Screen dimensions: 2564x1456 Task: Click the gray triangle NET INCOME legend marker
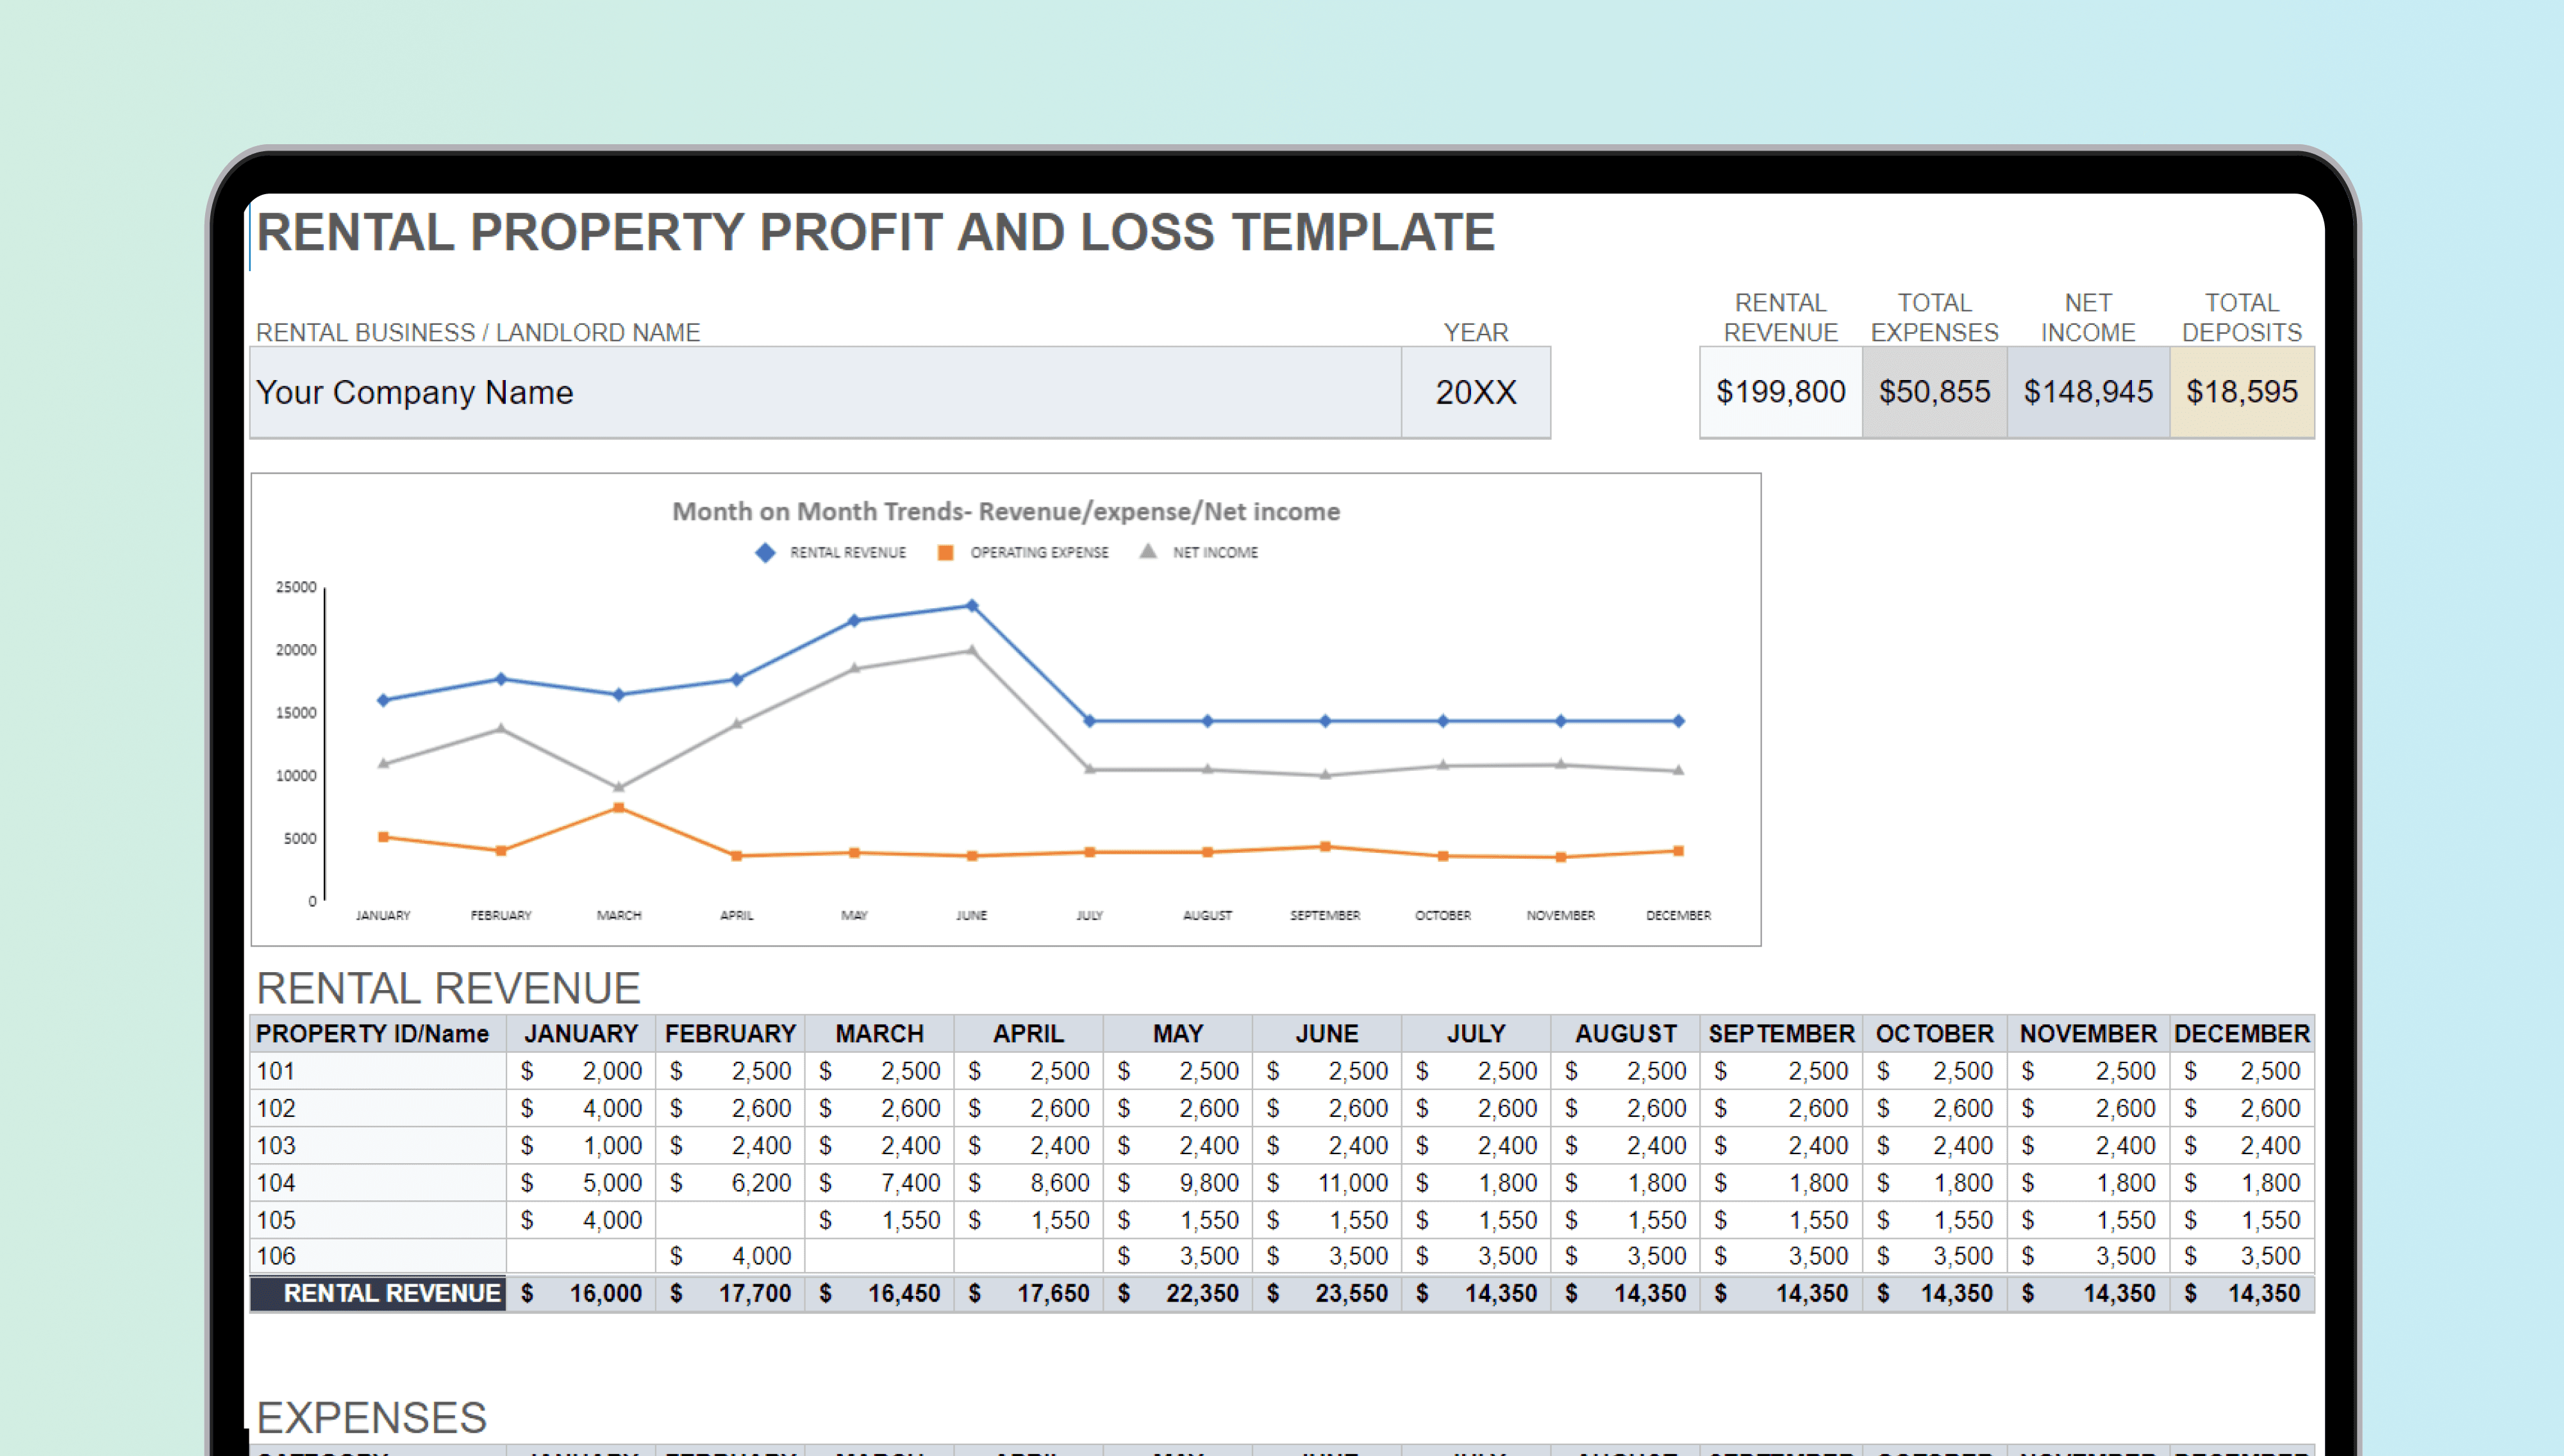pos(1148,552)
